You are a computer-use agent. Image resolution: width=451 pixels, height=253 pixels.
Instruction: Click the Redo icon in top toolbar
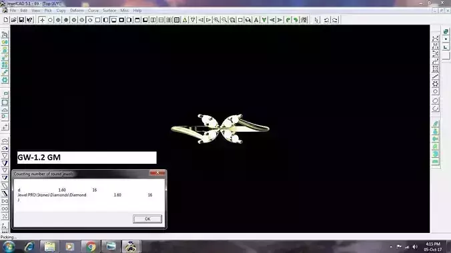[334, 20]
